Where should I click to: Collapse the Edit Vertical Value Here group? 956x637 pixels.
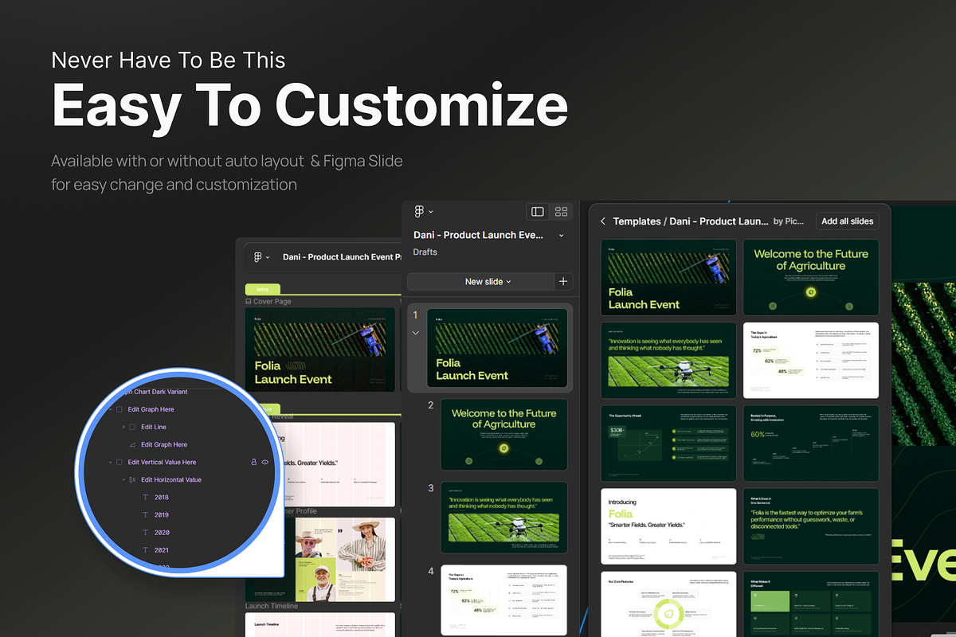tap(110, 462)
